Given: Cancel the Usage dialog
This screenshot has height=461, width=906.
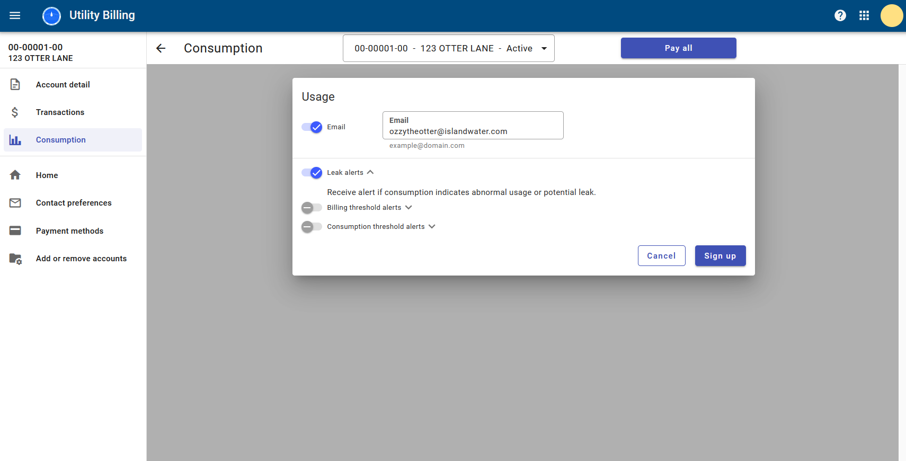Looking at the screenshot, I should (x=662, y=256).
